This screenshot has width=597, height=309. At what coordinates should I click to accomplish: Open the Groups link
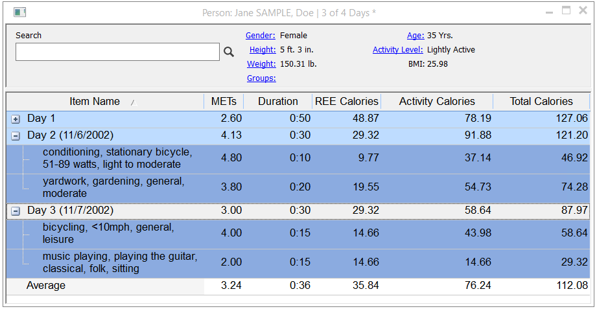[262, 78]
